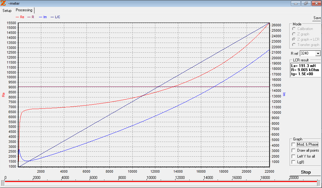Click the R legend entry
The height and width of the screenshot is (188, 322).
click(x=31, y=17)
